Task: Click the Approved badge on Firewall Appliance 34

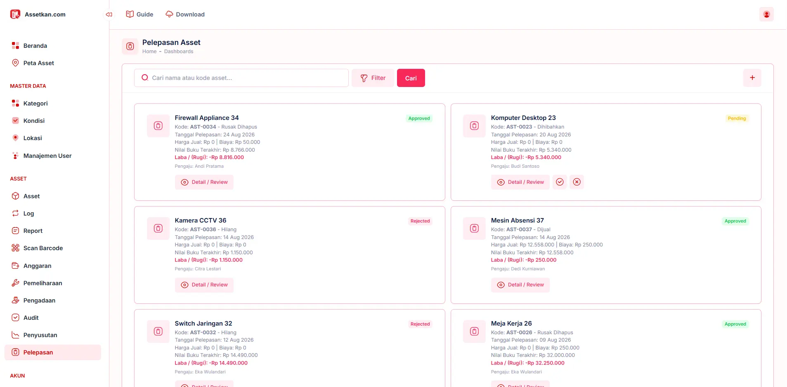Action: [x=419, y=118]
